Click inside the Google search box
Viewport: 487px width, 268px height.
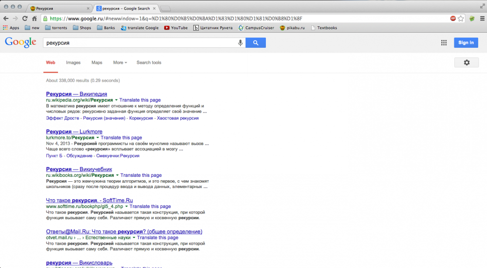coord(139,43)
